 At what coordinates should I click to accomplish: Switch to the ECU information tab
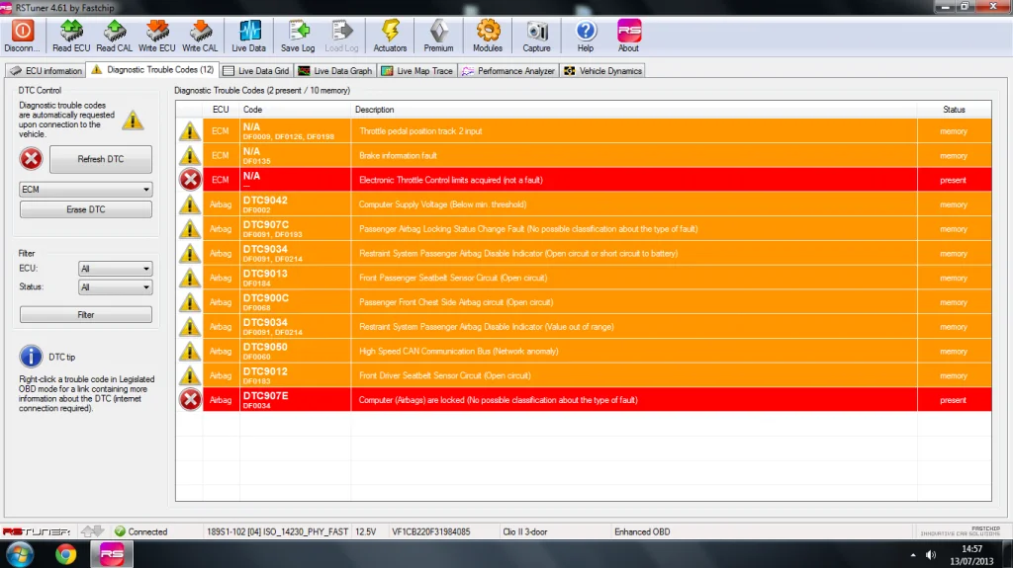point(46,71)
